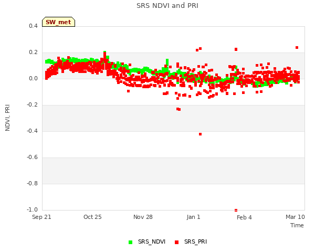Select the Feb 4 axis tick label

coord(244,217)
